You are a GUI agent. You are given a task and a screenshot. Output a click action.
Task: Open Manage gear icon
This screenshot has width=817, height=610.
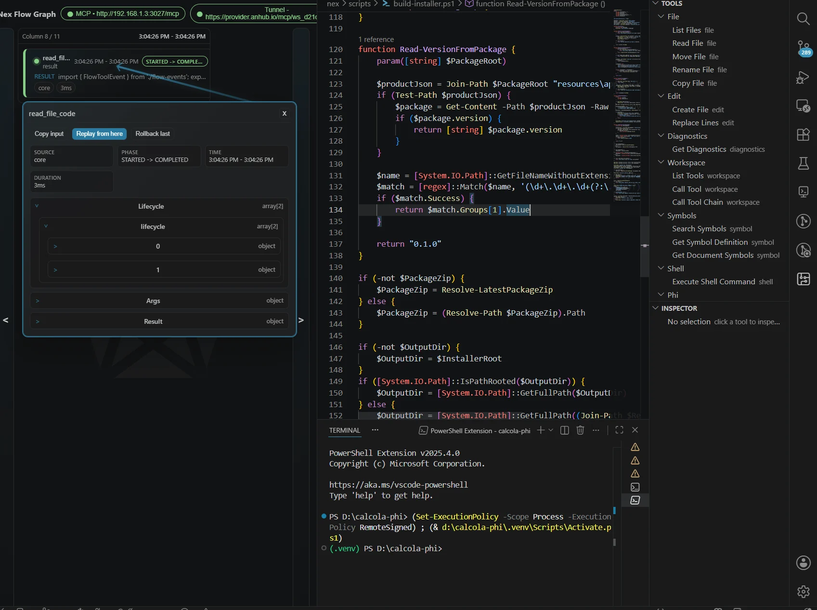coord(803,591)
